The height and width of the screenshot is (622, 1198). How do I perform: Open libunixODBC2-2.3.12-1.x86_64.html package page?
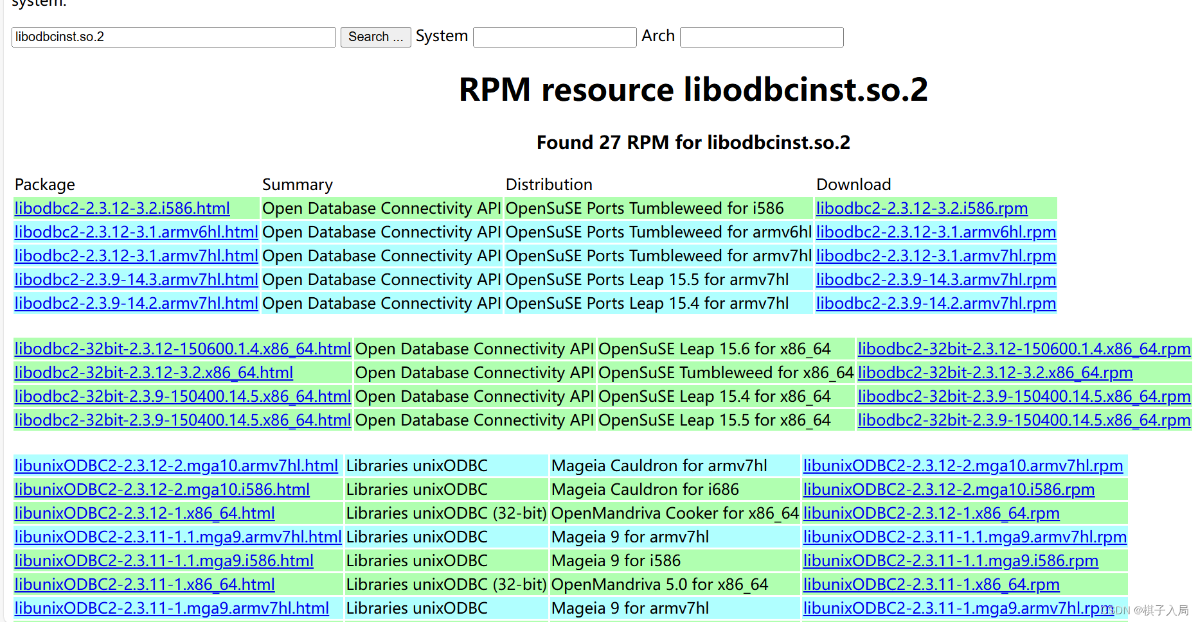[x=144, y=513]
